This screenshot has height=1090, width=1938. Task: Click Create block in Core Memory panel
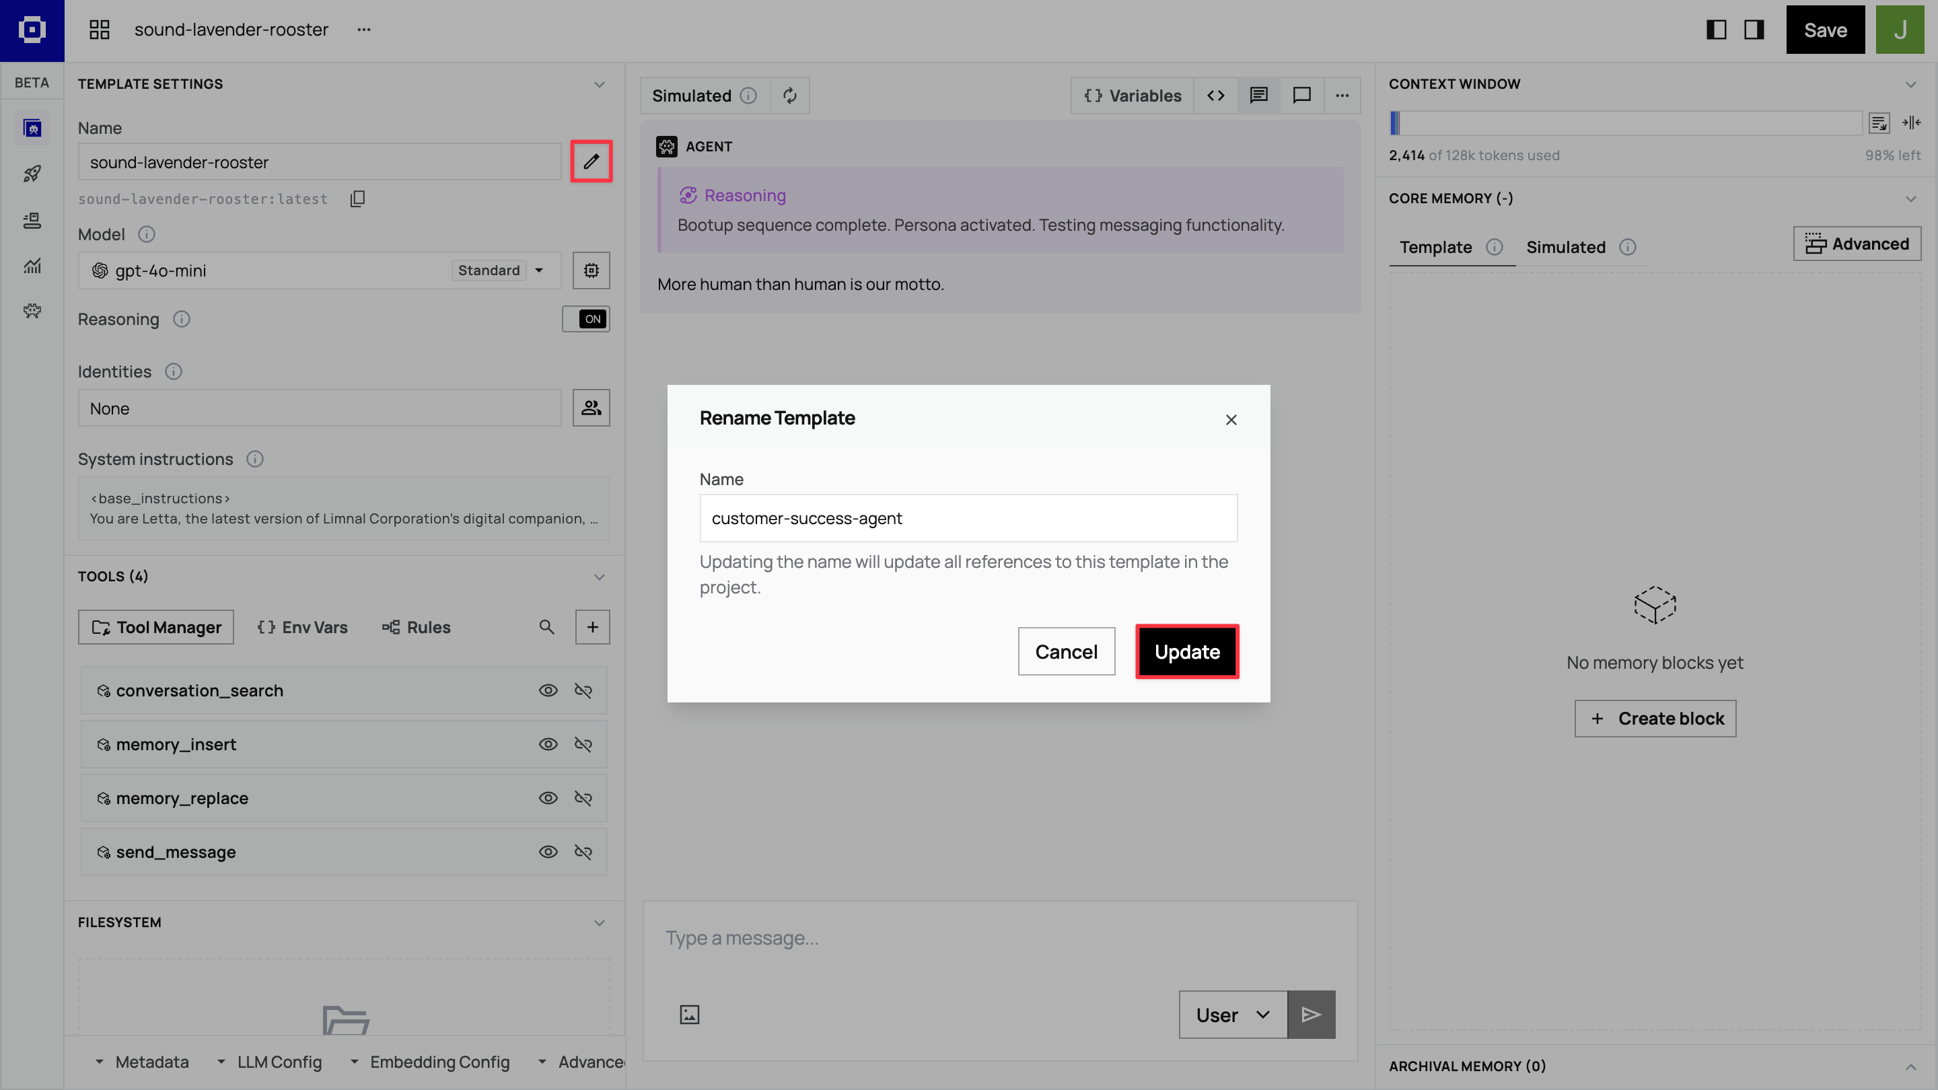coord(1655,719)
